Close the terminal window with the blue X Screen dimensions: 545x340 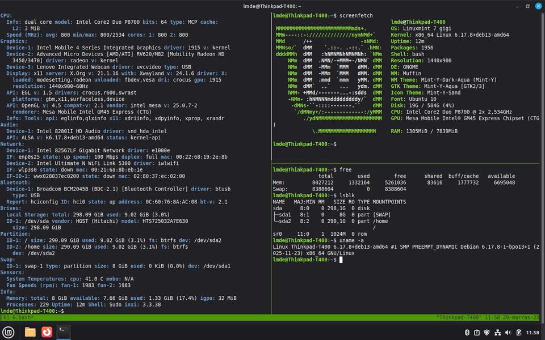(x=538, y=6)
